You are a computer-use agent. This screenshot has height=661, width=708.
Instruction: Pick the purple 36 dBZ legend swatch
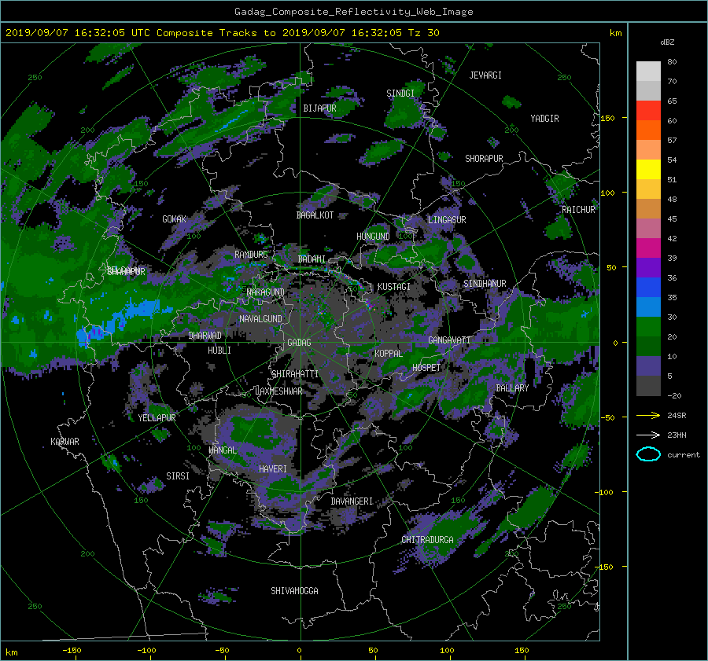tap(648, 267)
